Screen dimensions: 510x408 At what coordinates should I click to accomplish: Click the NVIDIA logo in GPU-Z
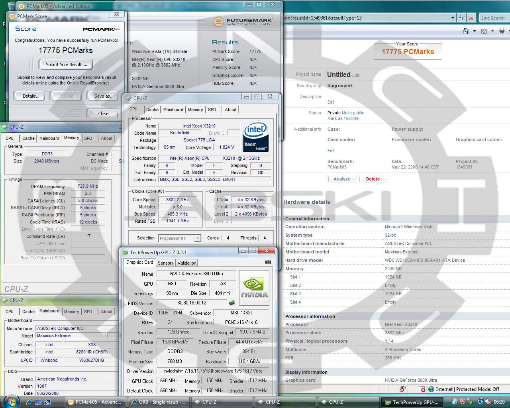(x=254, y=288)
